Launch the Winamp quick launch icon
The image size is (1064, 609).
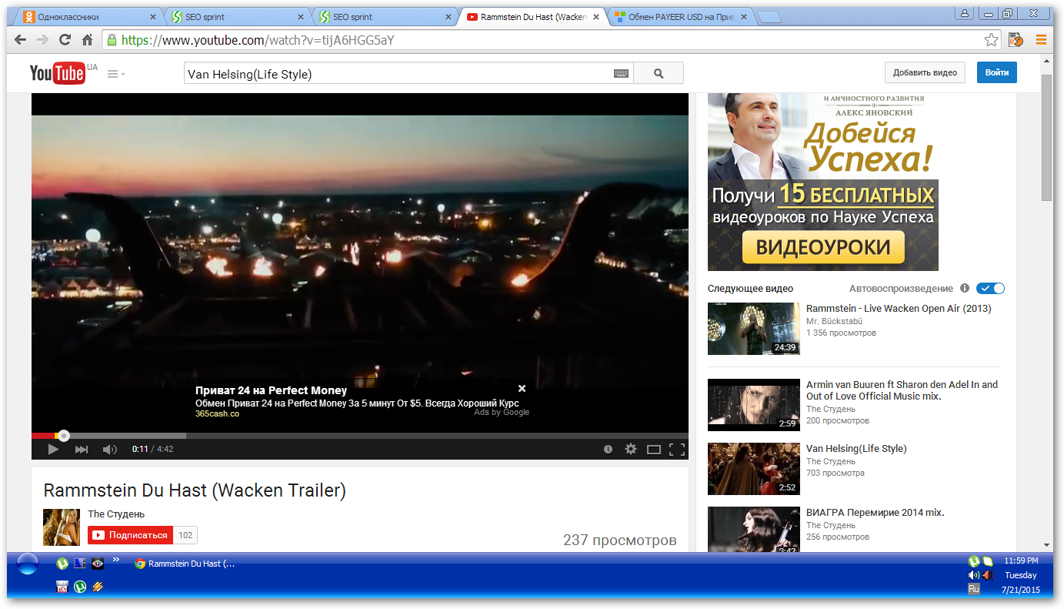97,587
